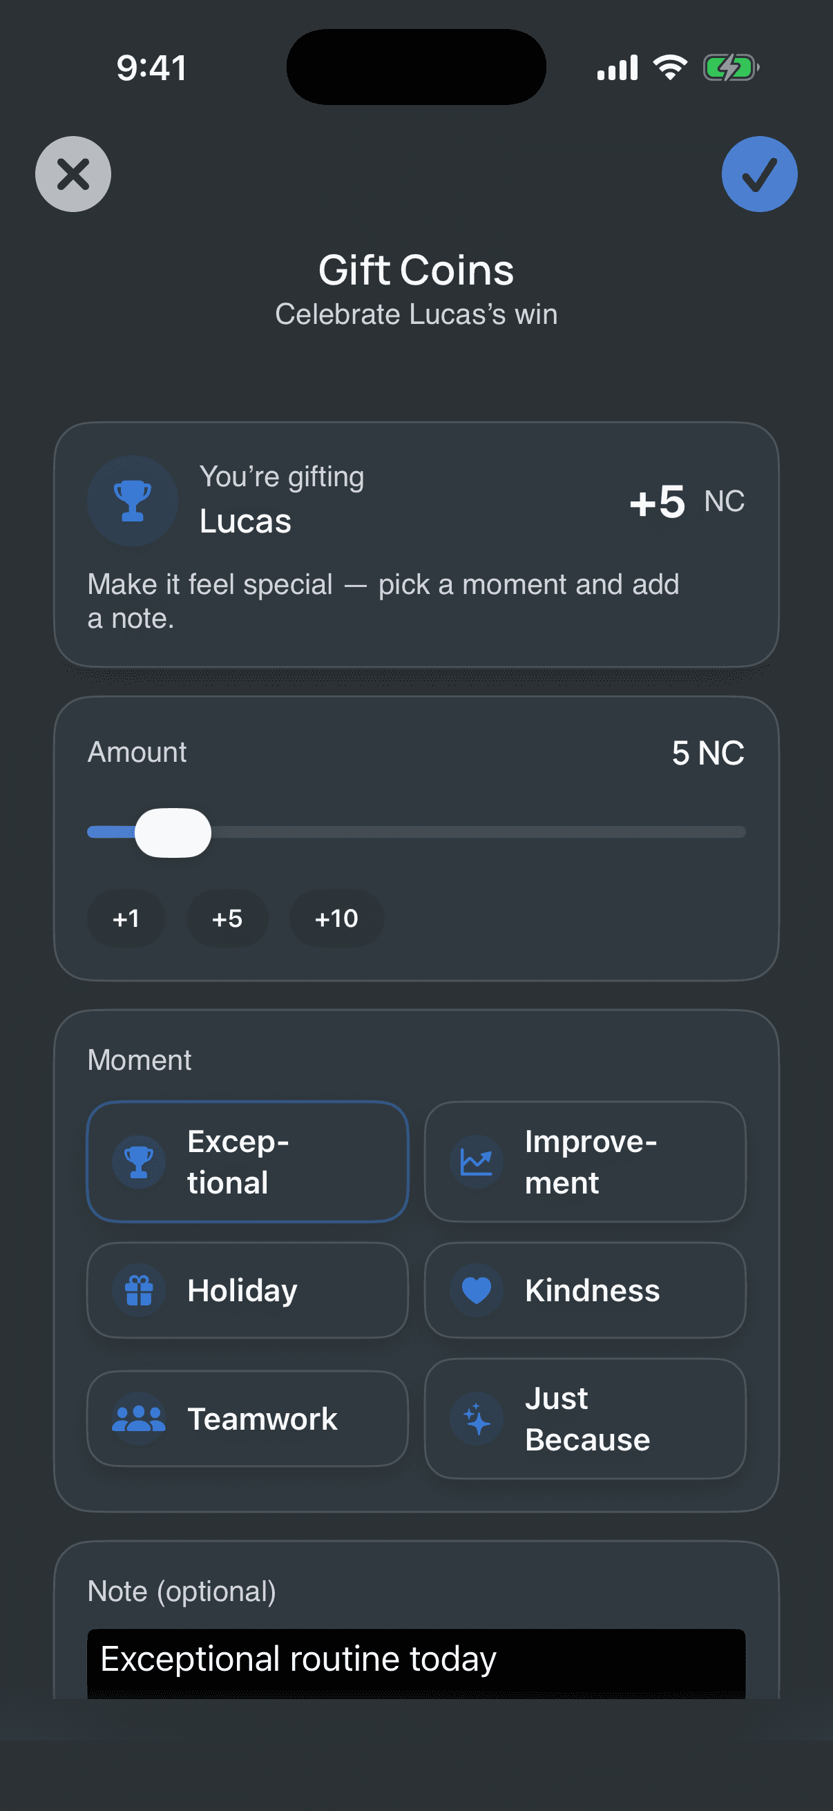
Task: Click the Amount slider thumb
Action: [x=173, y=832]
